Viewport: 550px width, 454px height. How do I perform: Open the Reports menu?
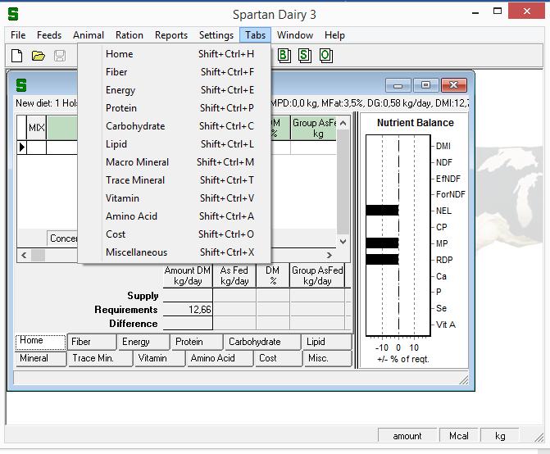pyautogui.click(x=171, y=35)
